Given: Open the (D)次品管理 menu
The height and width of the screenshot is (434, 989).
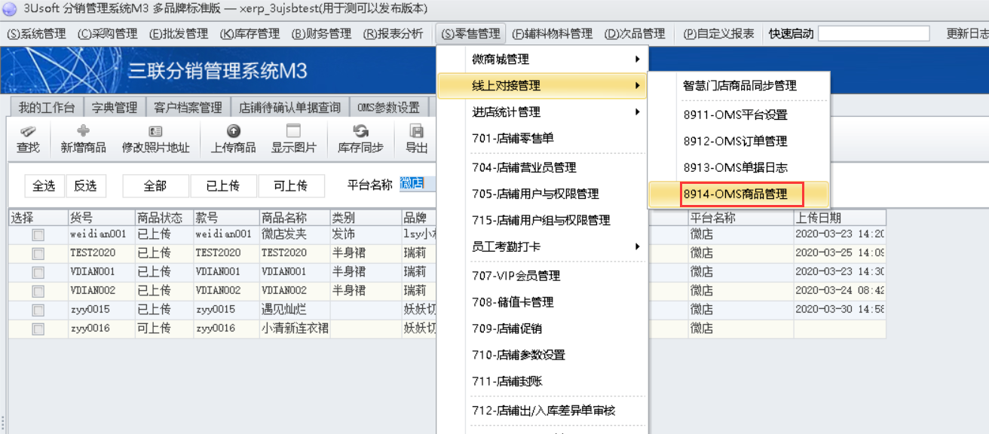Looking at the screenshot, I should 635,34.
